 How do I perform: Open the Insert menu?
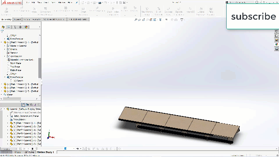[x=46, y=3]
